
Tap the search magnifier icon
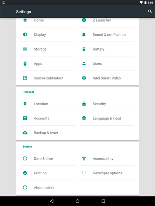(150, 12)
